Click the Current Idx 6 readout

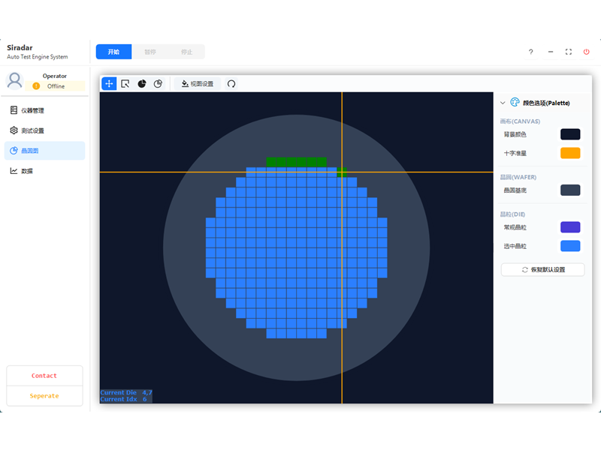(123, 399)
